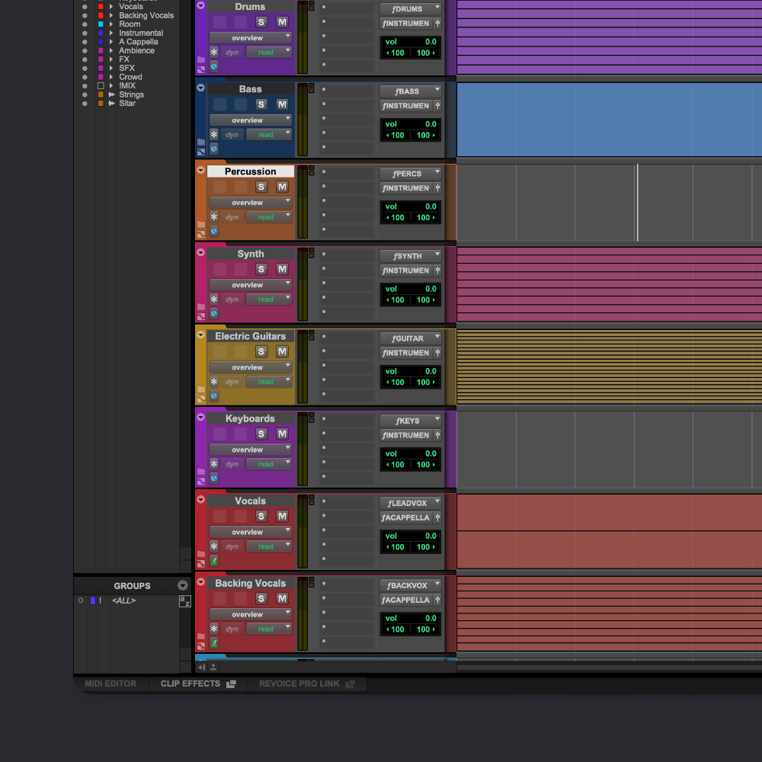Screen dimensions: 762x762
Task: Freeze the Synth track with snowflake icon
Action: pos(214,299)
